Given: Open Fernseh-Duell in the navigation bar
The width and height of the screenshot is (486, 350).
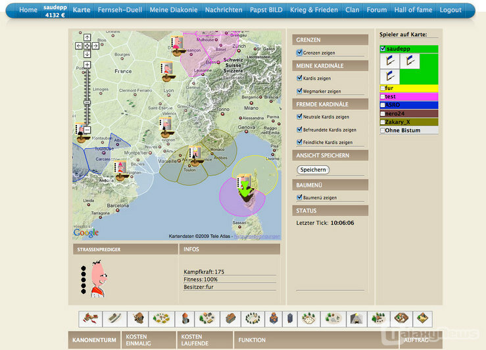Looking at the screenshot, I should (120, 10).
